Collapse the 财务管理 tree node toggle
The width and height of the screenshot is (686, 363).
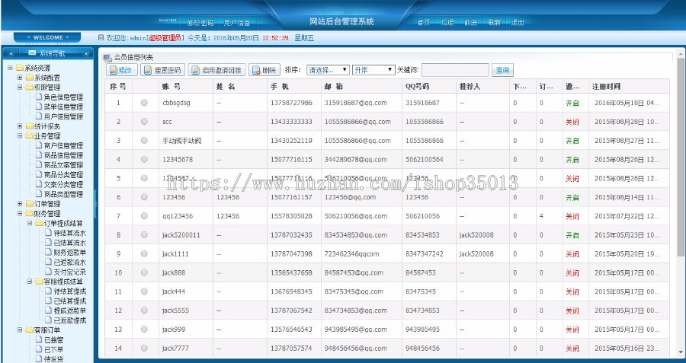20,213
